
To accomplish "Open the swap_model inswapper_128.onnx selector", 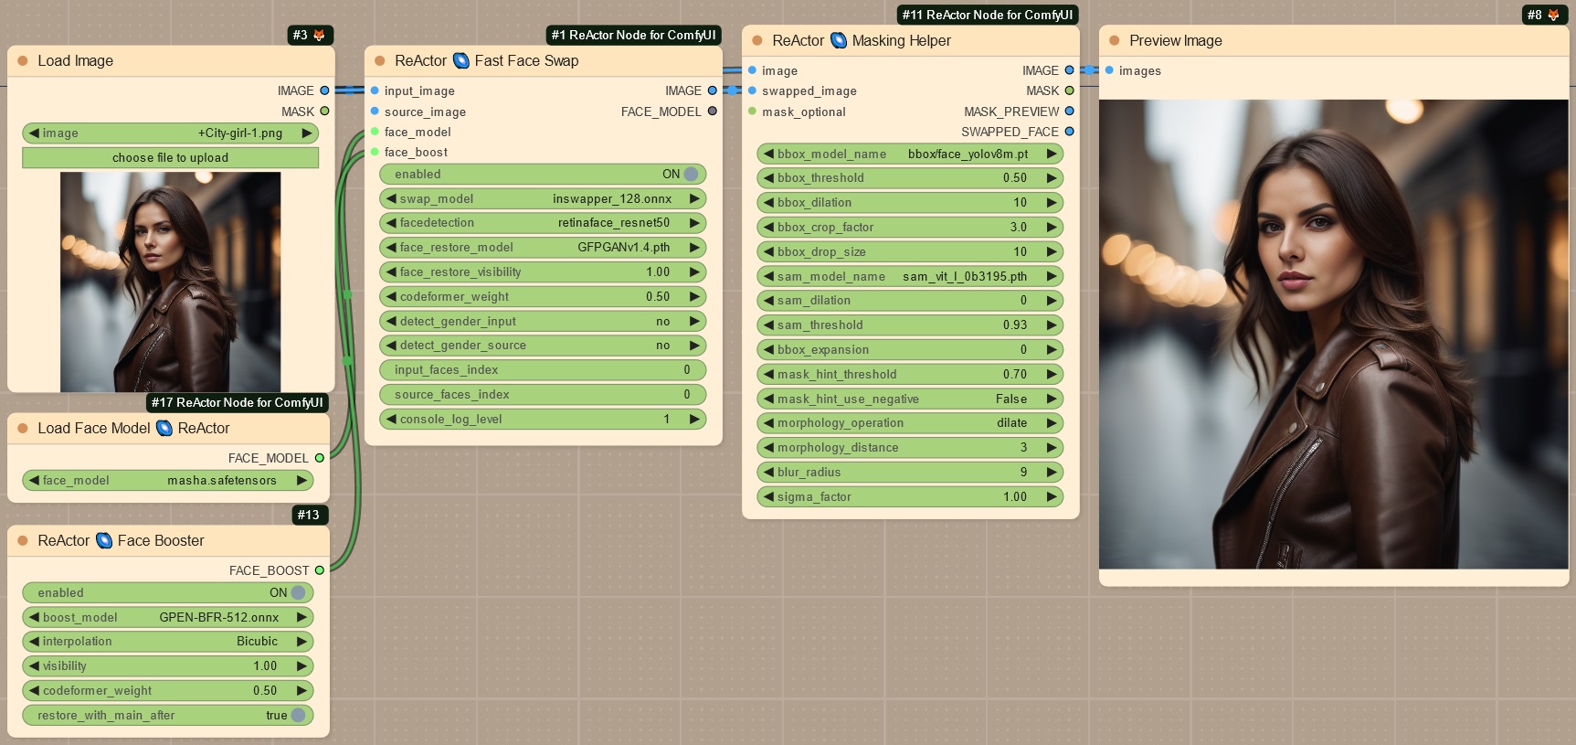I will [x=543, y=199].
